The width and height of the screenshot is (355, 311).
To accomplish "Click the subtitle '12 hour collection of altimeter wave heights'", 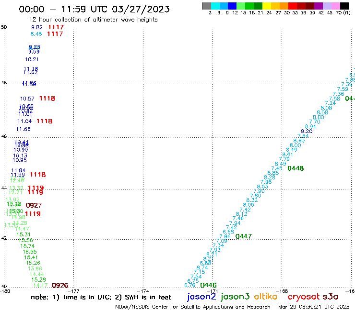I will click(x=94, y=20).
